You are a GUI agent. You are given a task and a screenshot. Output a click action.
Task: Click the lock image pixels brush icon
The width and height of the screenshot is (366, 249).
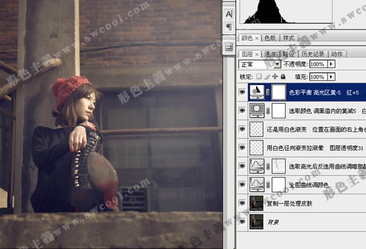pos(267,77)
